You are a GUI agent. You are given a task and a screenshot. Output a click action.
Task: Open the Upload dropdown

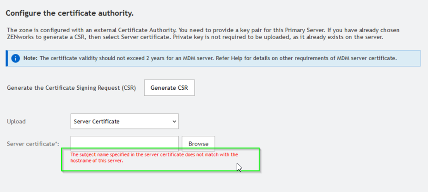pyautogui.click(x=124, y=122)
